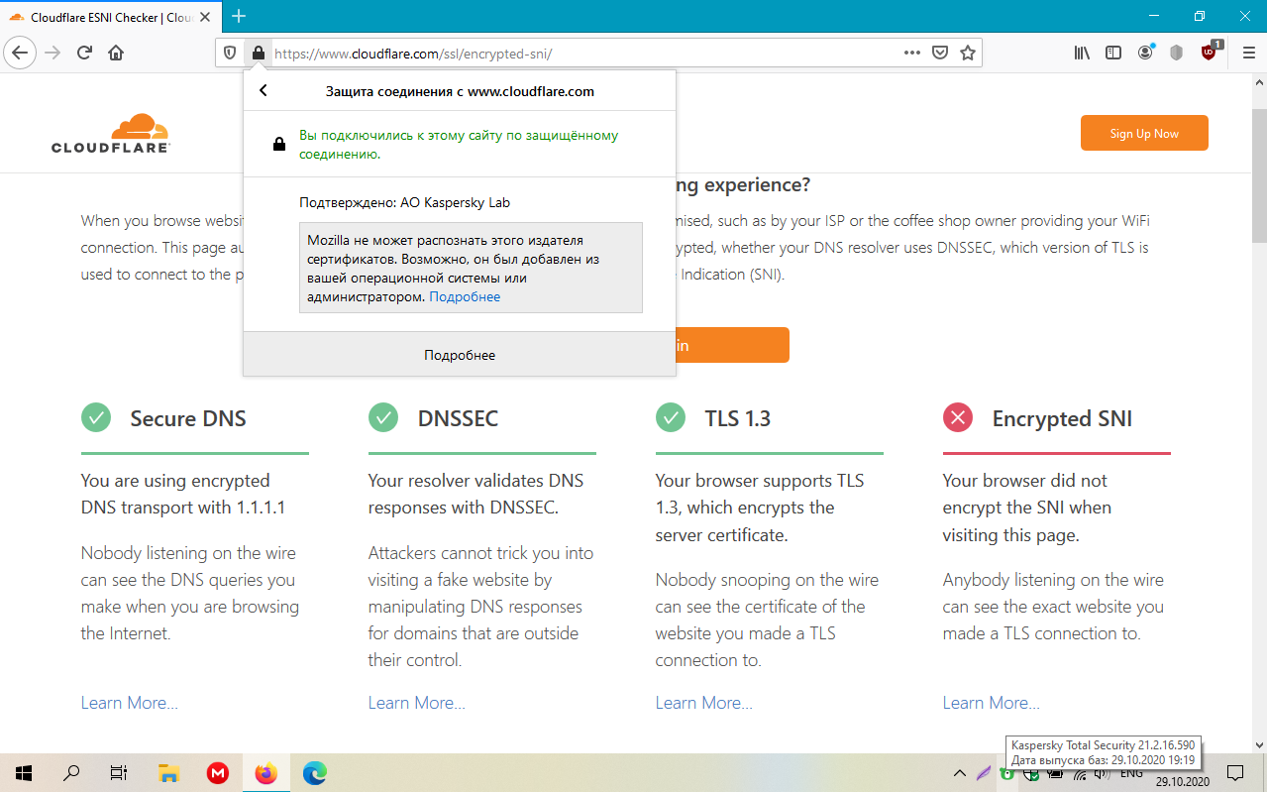Click the green Kaspersky tray icon
Screen dimensions: 1267x792
click(x=1007, y=773)
